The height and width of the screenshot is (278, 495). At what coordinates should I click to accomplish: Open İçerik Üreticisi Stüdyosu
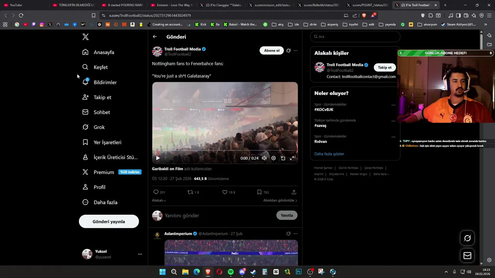click(x=110, y=157)
